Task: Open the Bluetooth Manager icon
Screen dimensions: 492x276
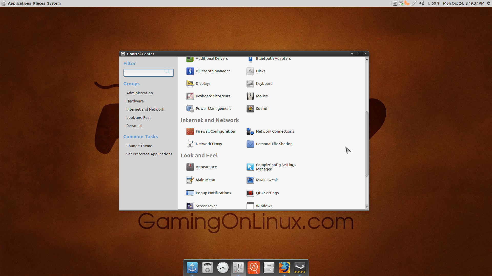Action: coord(190,71)
